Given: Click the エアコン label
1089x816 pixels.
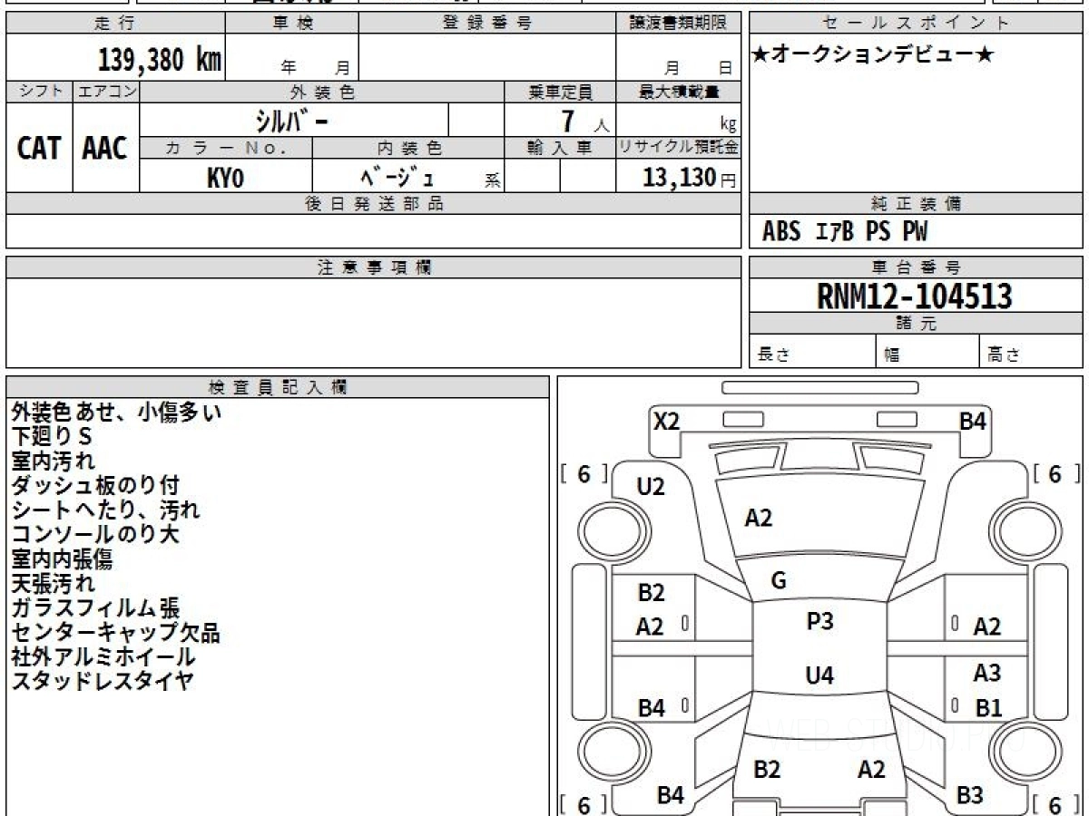Looking at the screenshot, I should 106,92.
